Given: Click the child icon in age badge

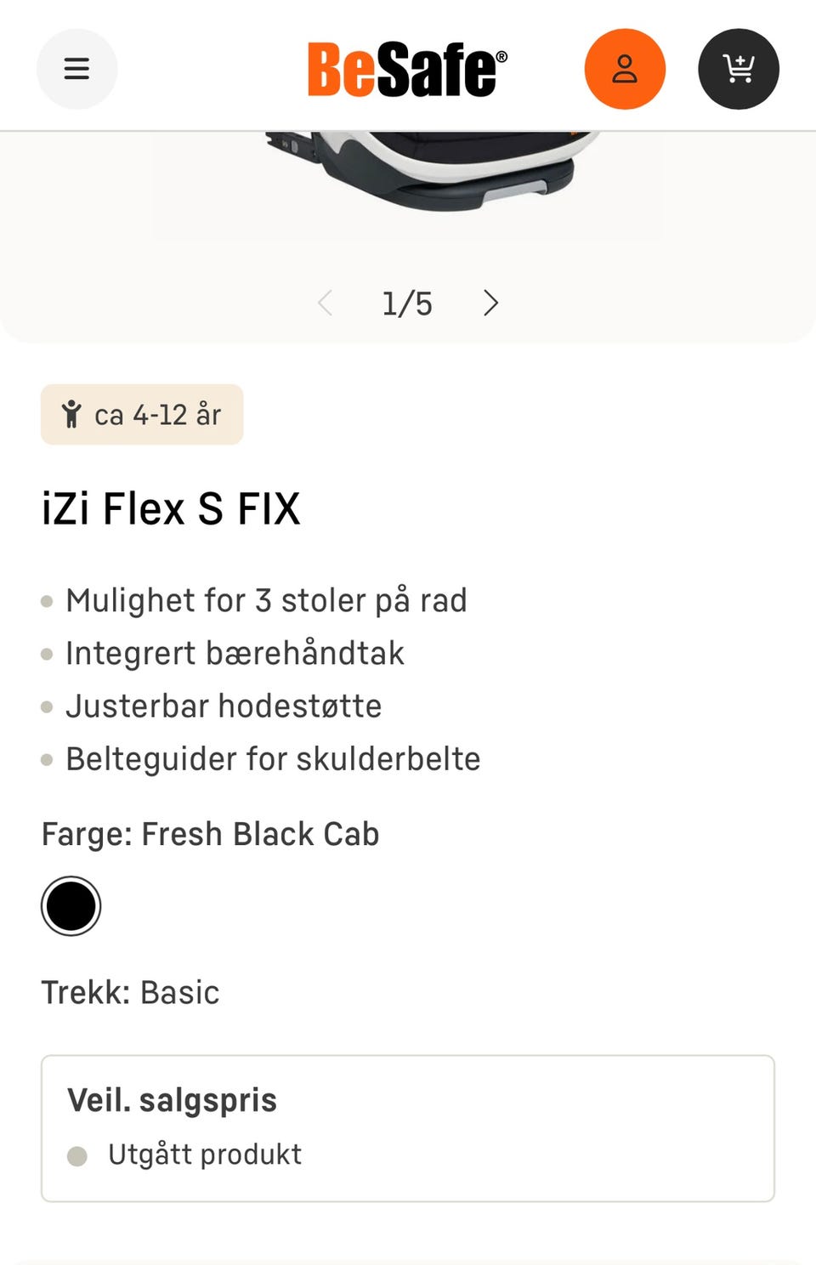Looking at the screenshot, I should click(x=71, y=414).
